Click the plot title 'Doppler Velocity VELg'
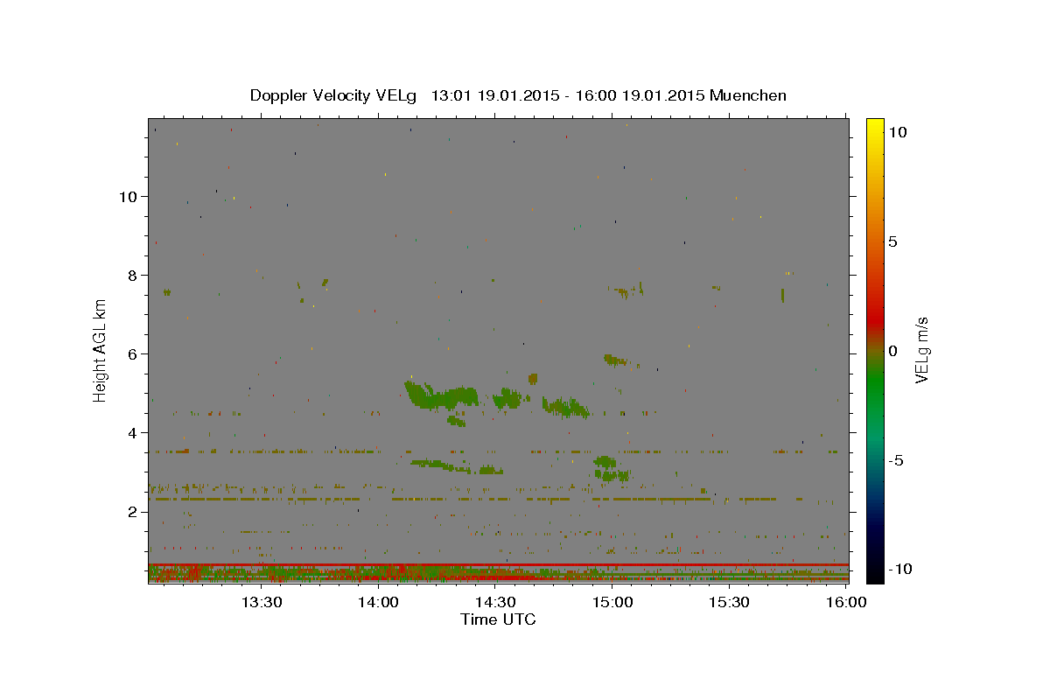This screenshot has height=700, width=1050. coord(333,95)
